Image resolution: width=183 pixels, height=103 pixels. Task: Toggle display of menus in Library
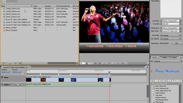[152, 81]
